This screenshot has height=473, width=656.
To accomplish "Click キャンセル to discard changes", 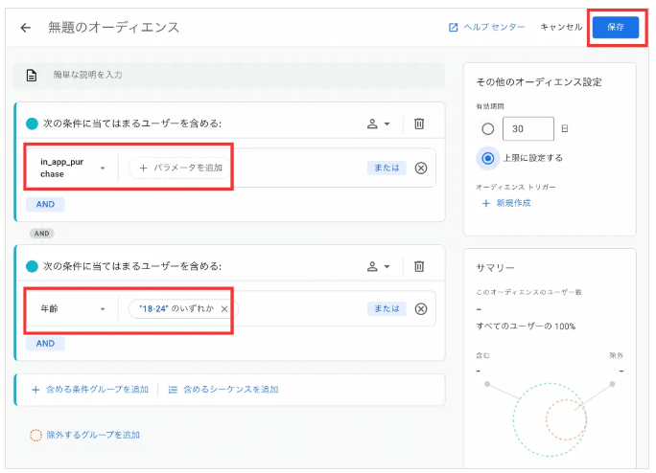I will point(561,27).
